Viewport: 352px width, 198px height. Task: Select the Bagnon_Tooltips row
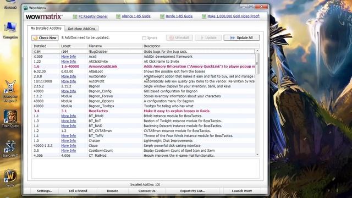144,106
